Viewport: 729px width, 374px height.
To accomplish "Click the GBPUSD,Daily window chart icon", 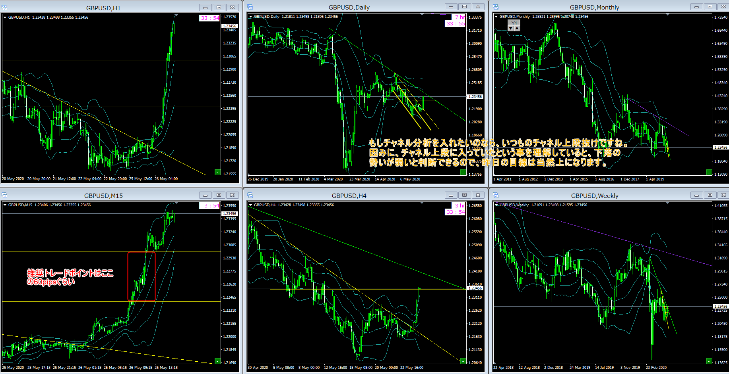I will click(x=250, y=7).
